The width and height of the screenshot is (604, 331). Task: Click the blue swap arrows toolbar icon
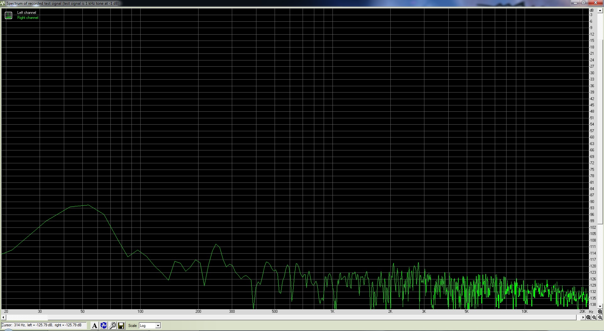coord(103,326)
